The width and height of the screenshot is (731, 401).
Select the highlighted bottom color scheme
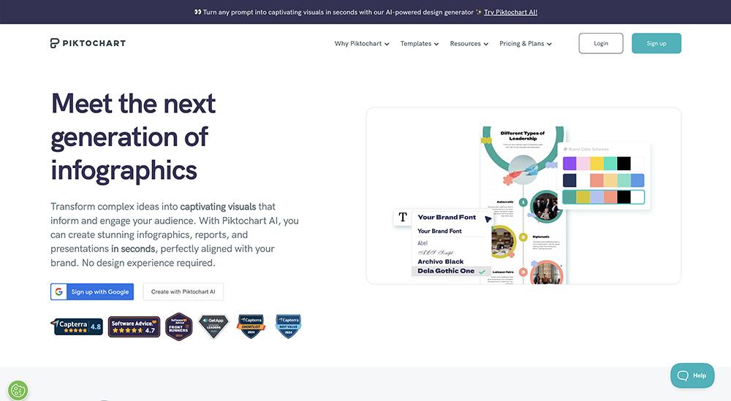coord(603,197)
